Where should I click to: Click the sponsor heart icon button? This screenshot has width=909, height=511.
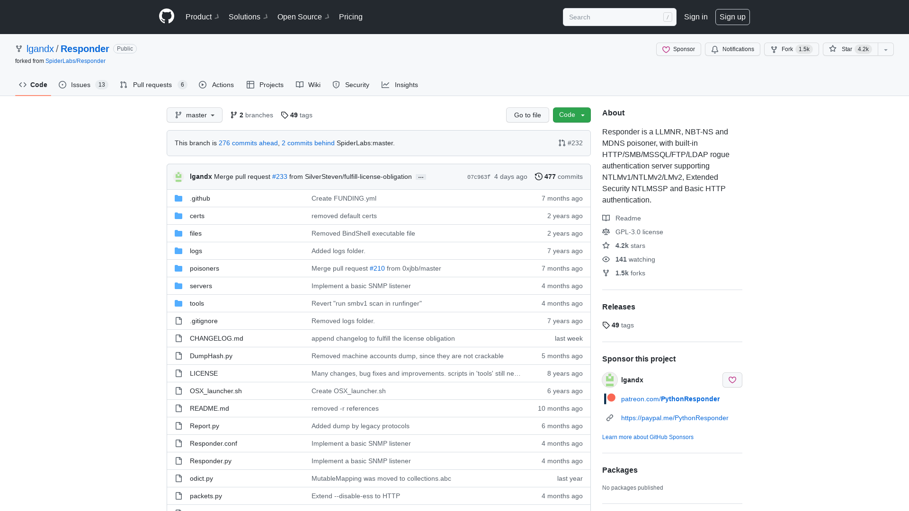click(x=732, y=380)
